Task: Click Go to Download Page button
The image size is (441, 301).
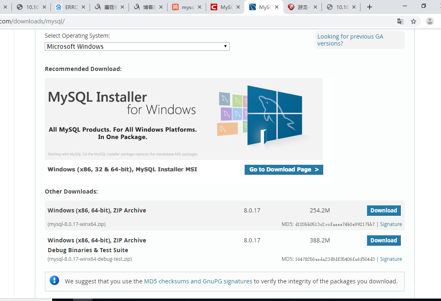Action: [283, 170]
